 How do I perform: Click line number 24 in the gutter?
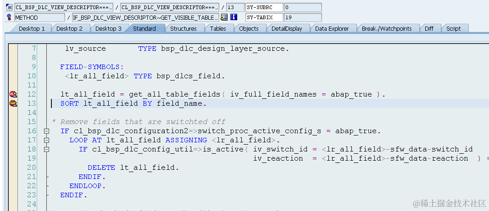coord(32,204)
